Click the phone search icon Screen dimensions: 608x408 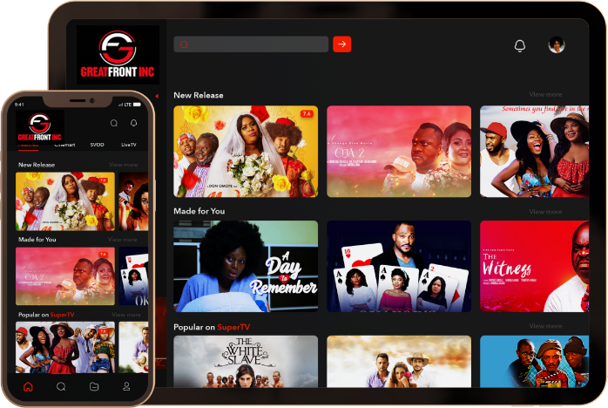pos(114,123)
